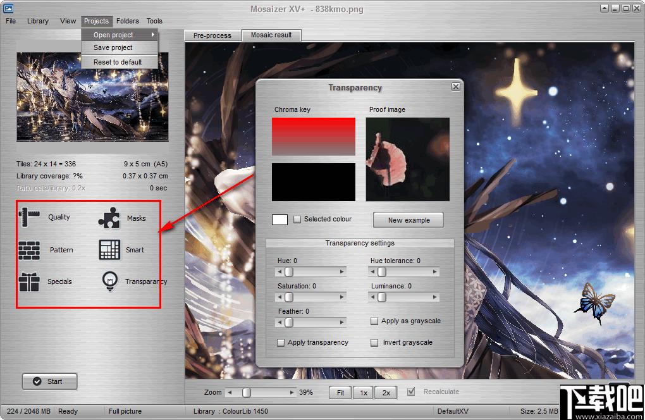Set zoom to 2x

click(386, 393)
